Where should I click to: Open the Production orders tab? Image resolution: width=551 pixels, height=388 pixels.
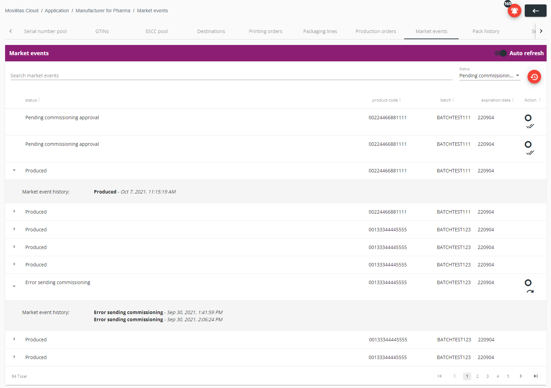376,31
